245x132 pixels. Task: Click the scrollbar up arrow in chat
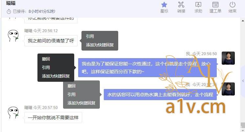click(243, 21)
